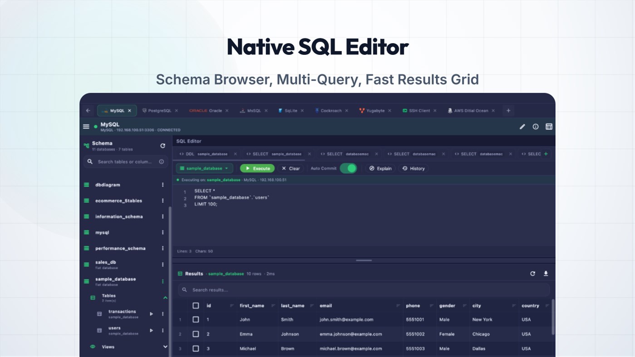Click the Clear button
Viewport: 635px width, 357px height.
coord(291,168)
